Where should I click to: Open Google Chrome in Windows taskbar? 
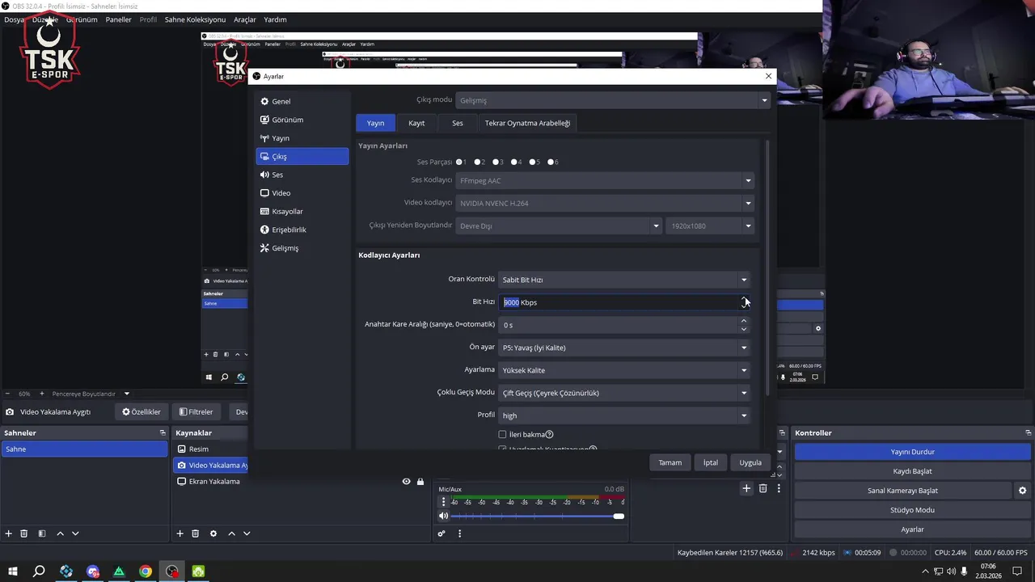click(146, 571)
